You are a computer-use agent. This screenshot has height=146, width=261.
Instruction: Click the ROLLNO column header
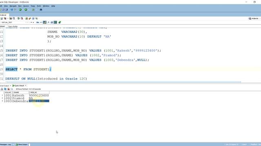[x=8, y=92]
